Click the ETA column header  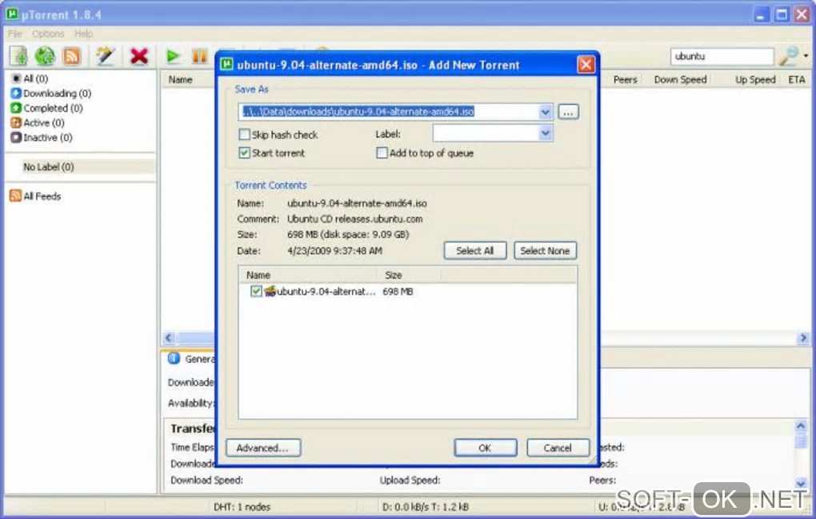coord(796,80)
